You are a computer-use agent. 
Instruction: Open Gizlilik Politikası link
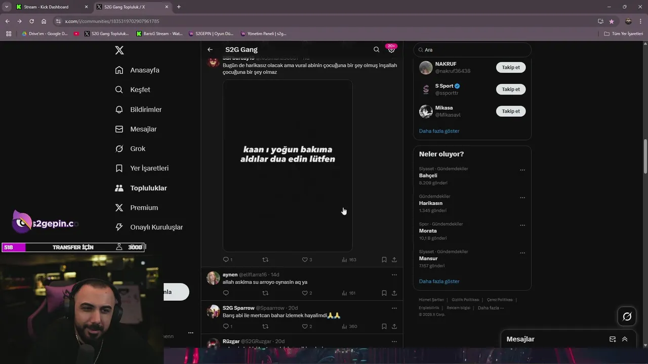pyautogui.click(x=465, y=300)
